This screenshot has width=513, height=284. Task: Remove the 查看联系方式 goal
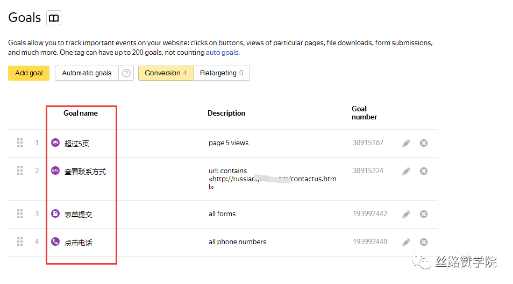[x=424, y=171]
